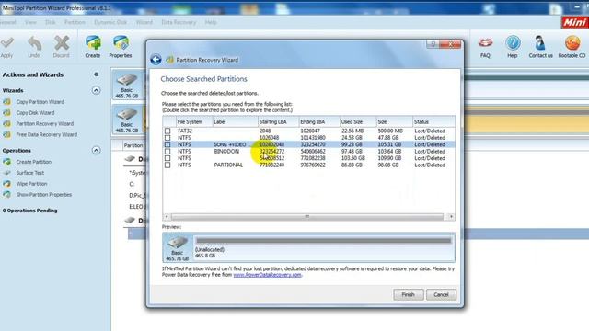Sort by the File System column header
The height and width of the screenshot is (331, 589).
[x=194, y=122]
